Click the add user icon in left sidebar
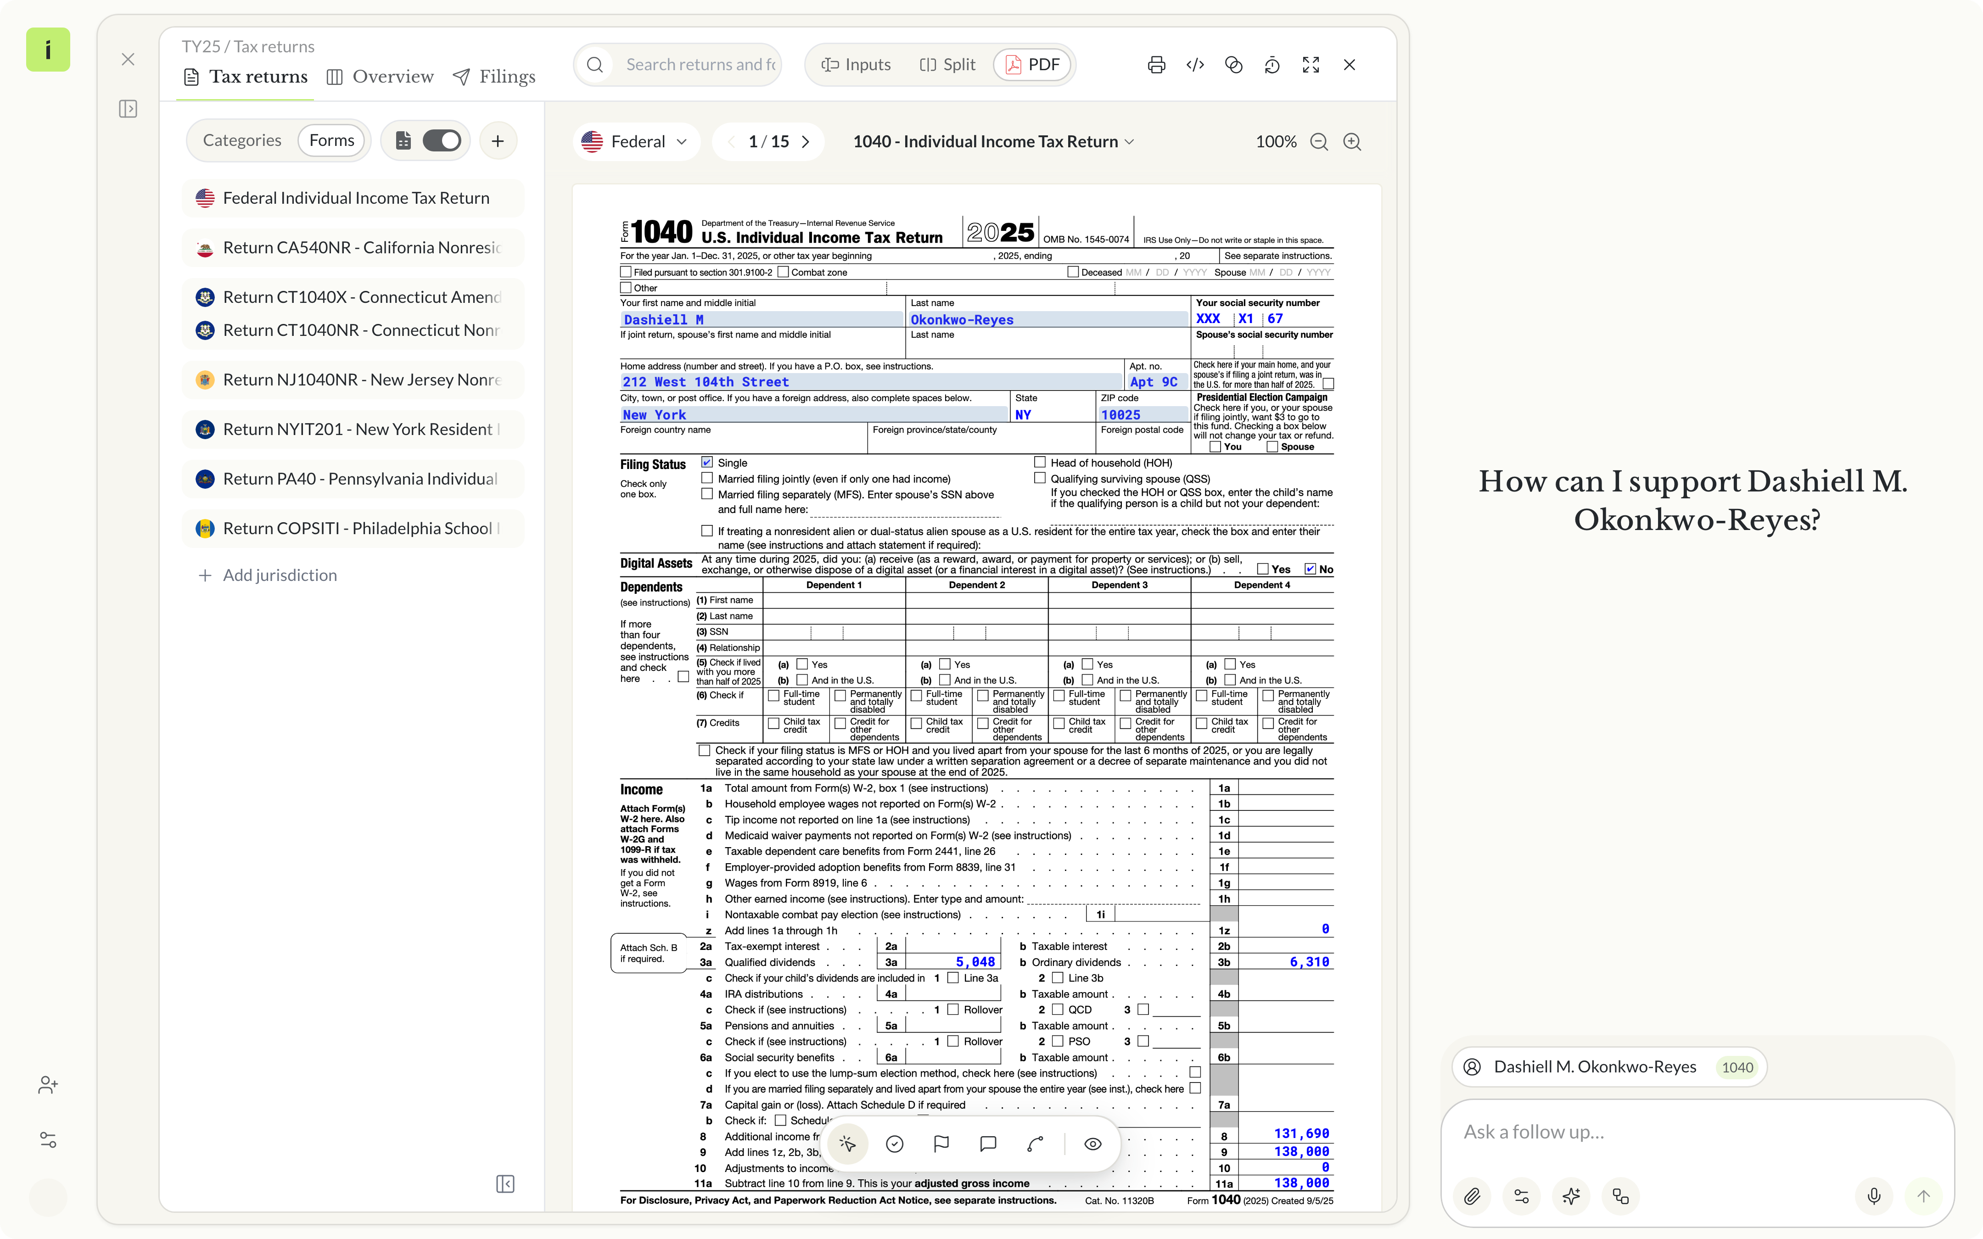The width and height of the screenshot is (1983, 1239). 48,1085
